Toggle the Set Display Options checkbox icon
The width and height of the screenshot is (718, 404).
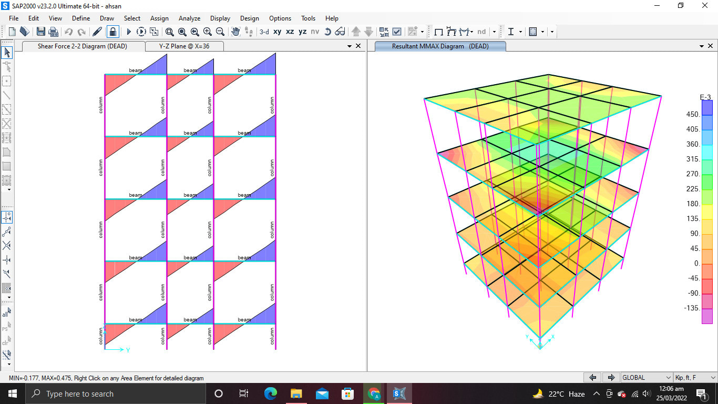[397, 32]
